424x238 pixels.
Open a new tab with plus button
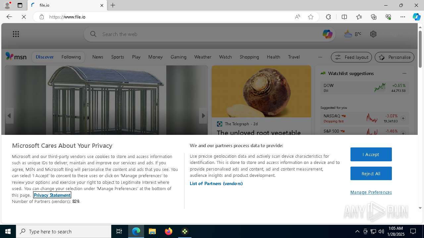coord(113,5)
